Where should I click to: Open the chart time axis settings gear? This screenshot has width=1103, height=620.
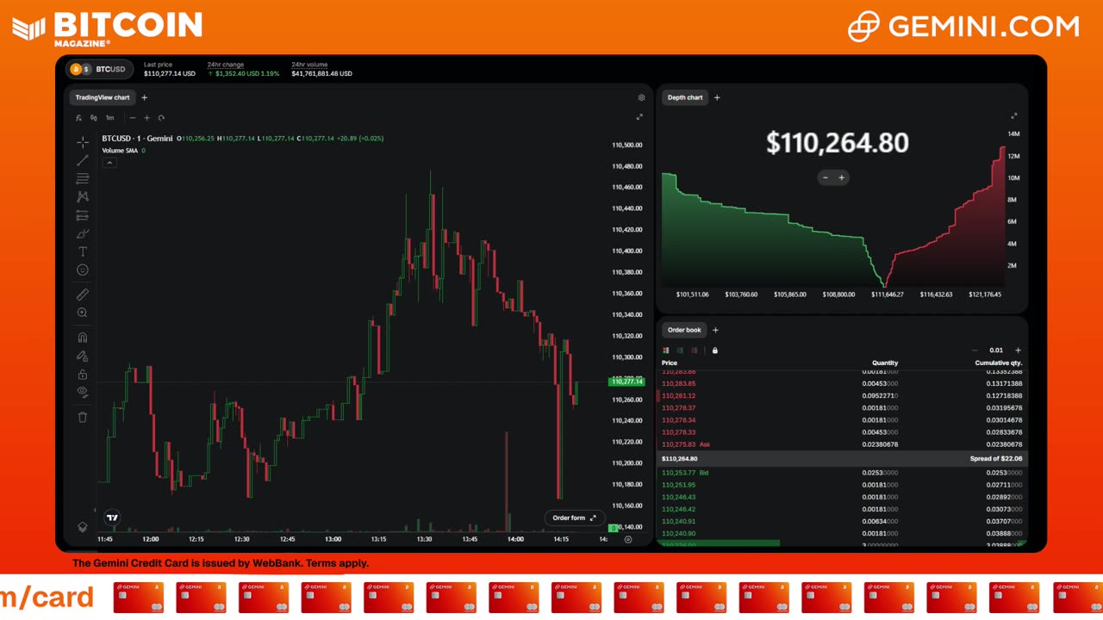pos(627,539)
